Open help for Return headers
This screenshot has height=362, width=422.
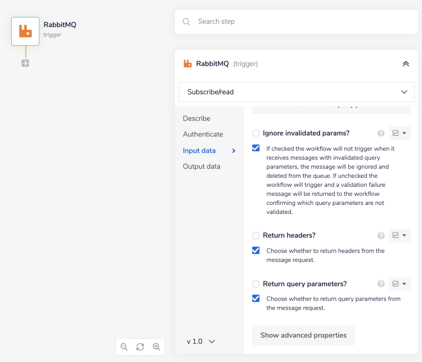tap(381, 235)
